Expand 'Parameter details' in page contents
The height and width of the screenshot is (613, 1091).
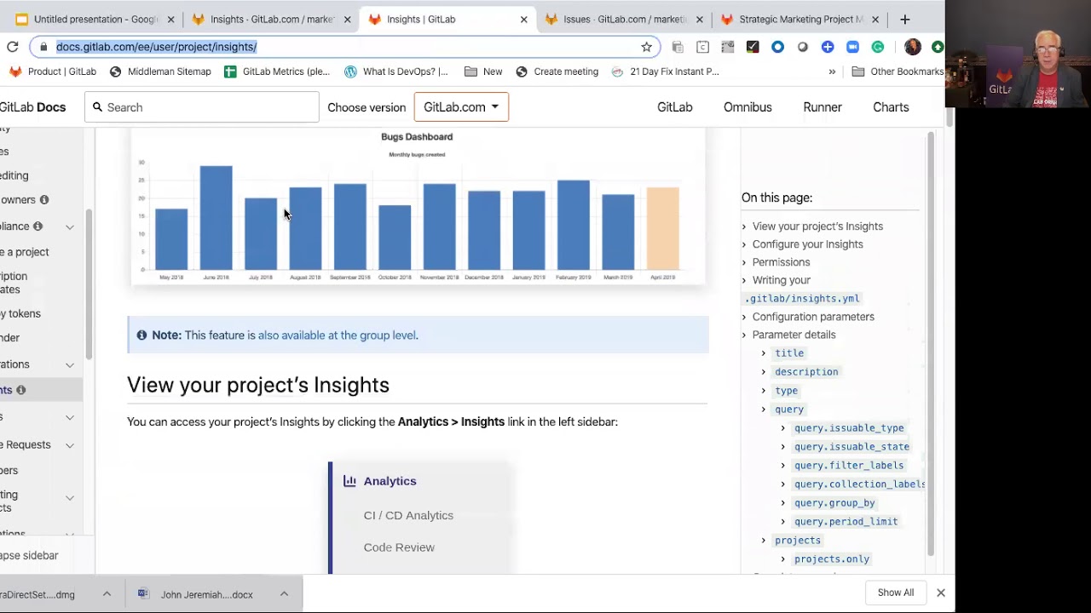744,335
